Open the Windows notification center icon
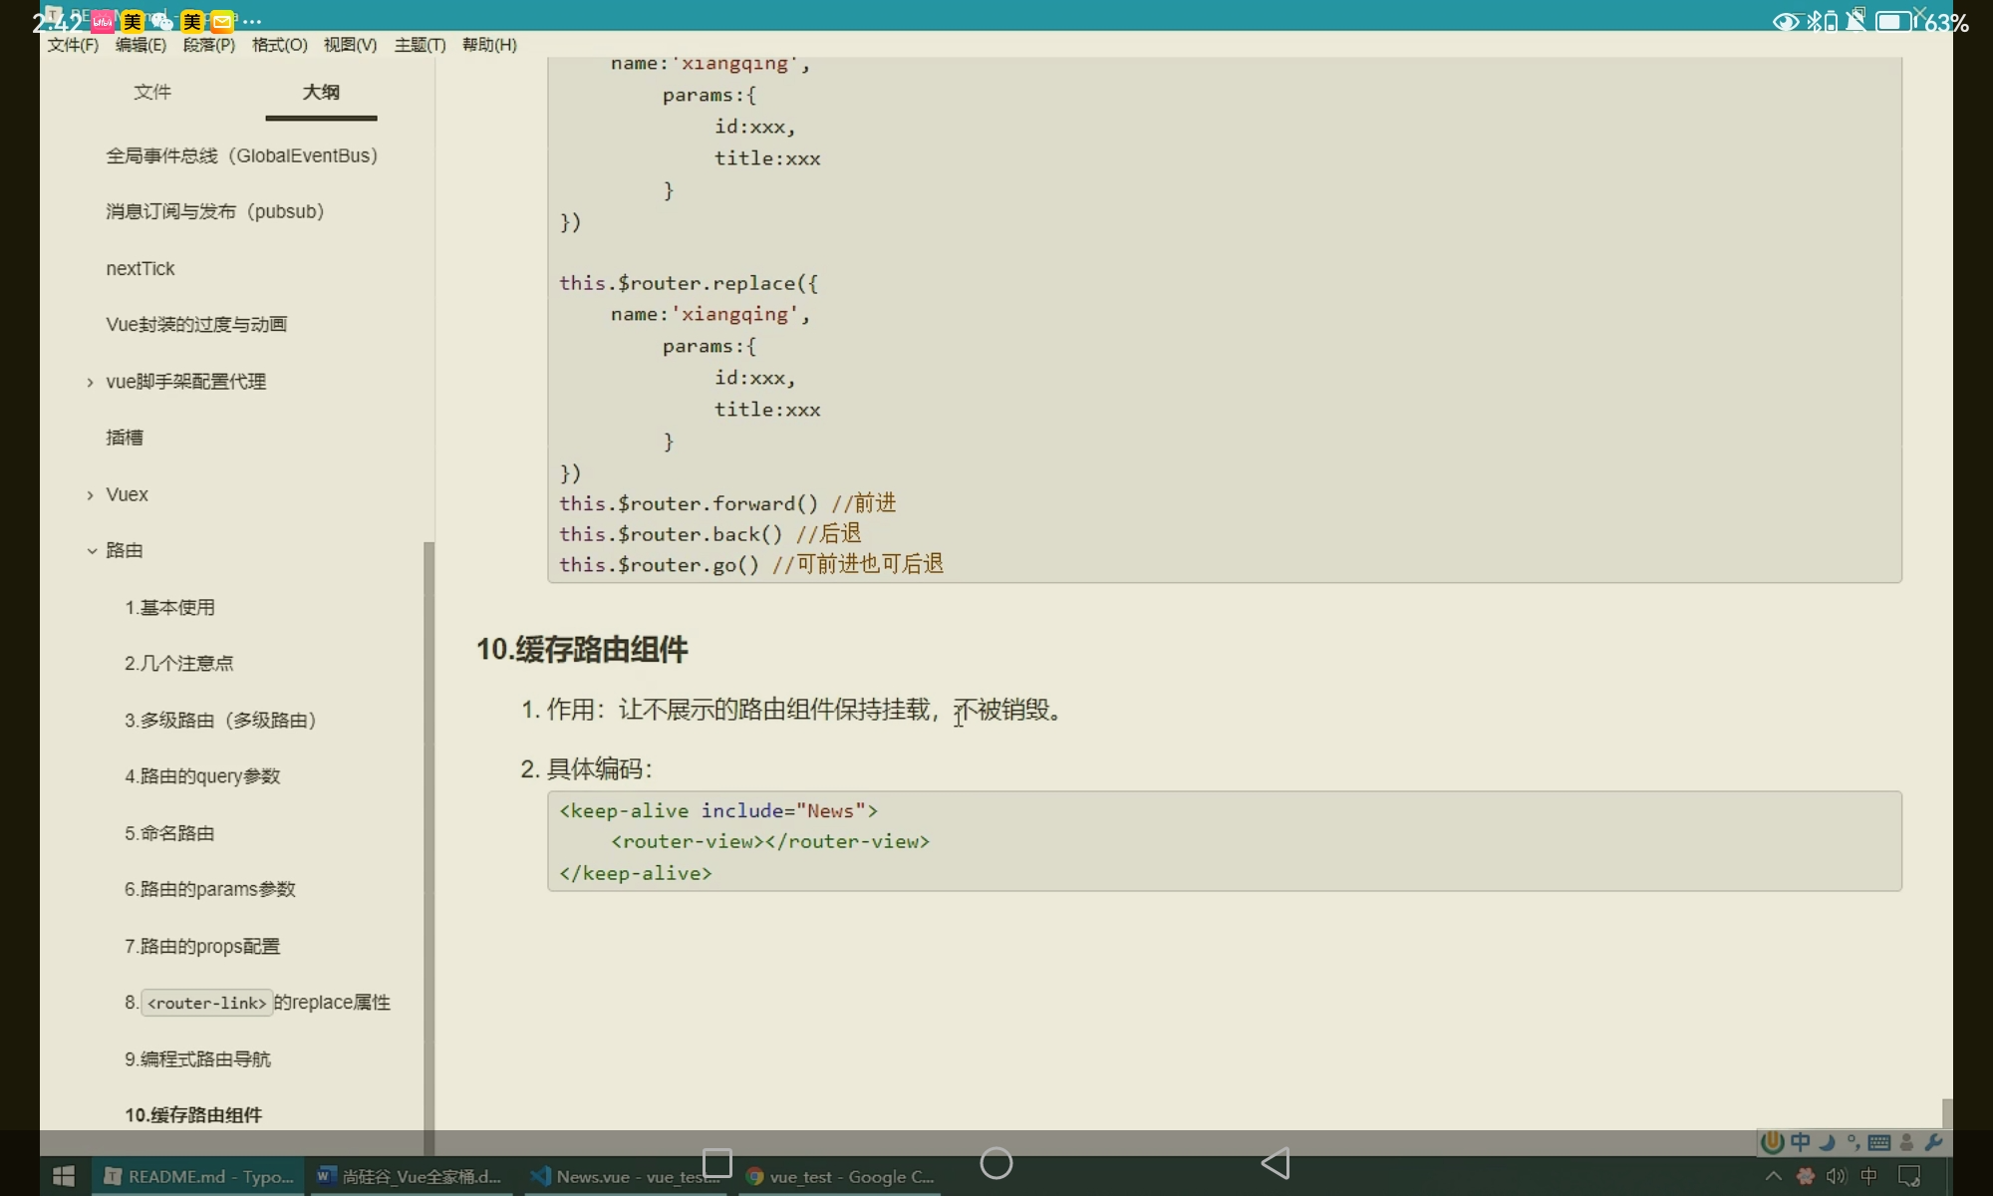 (x=1909, y=1177)
